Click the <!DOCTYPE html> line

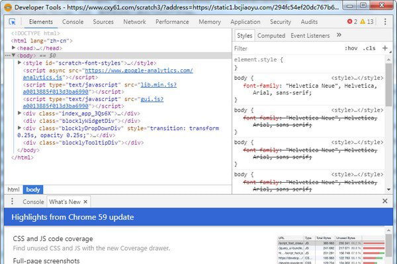click(x=36, y=33)
